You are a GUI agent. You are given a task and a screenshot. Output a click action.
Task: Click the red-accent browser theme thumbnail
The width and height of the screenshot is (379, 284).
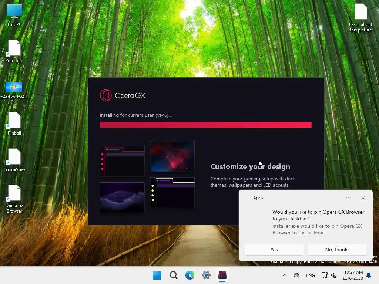[122, 161]
